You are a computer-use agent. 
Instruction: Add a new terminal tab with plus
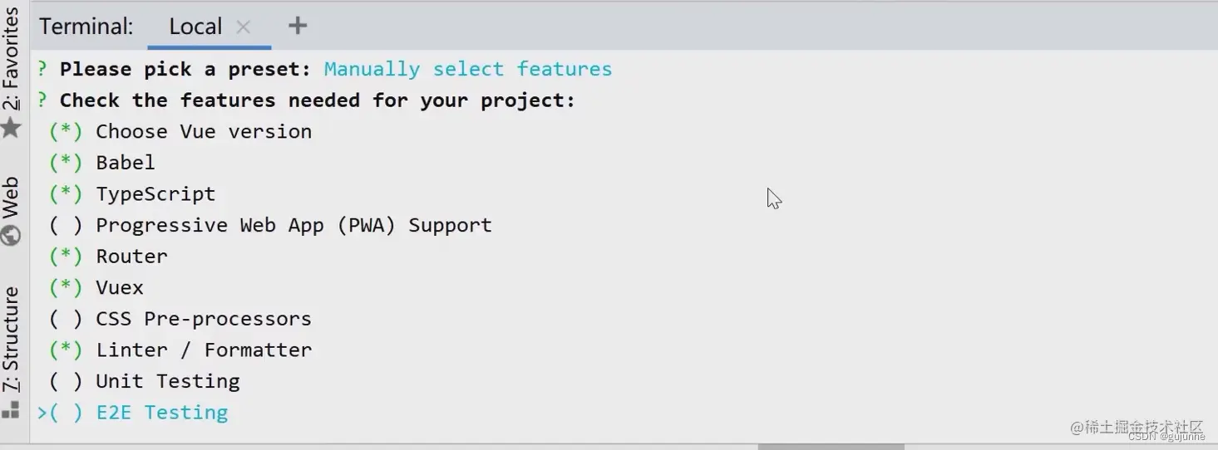click(x=298, y=26)
